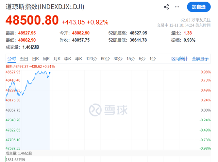Show the 周K weekly chart

(46, 59)
